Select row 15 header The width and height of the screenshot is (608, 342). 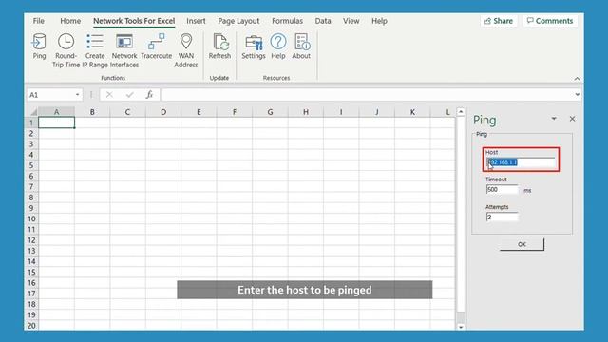[x=31, y=273]
